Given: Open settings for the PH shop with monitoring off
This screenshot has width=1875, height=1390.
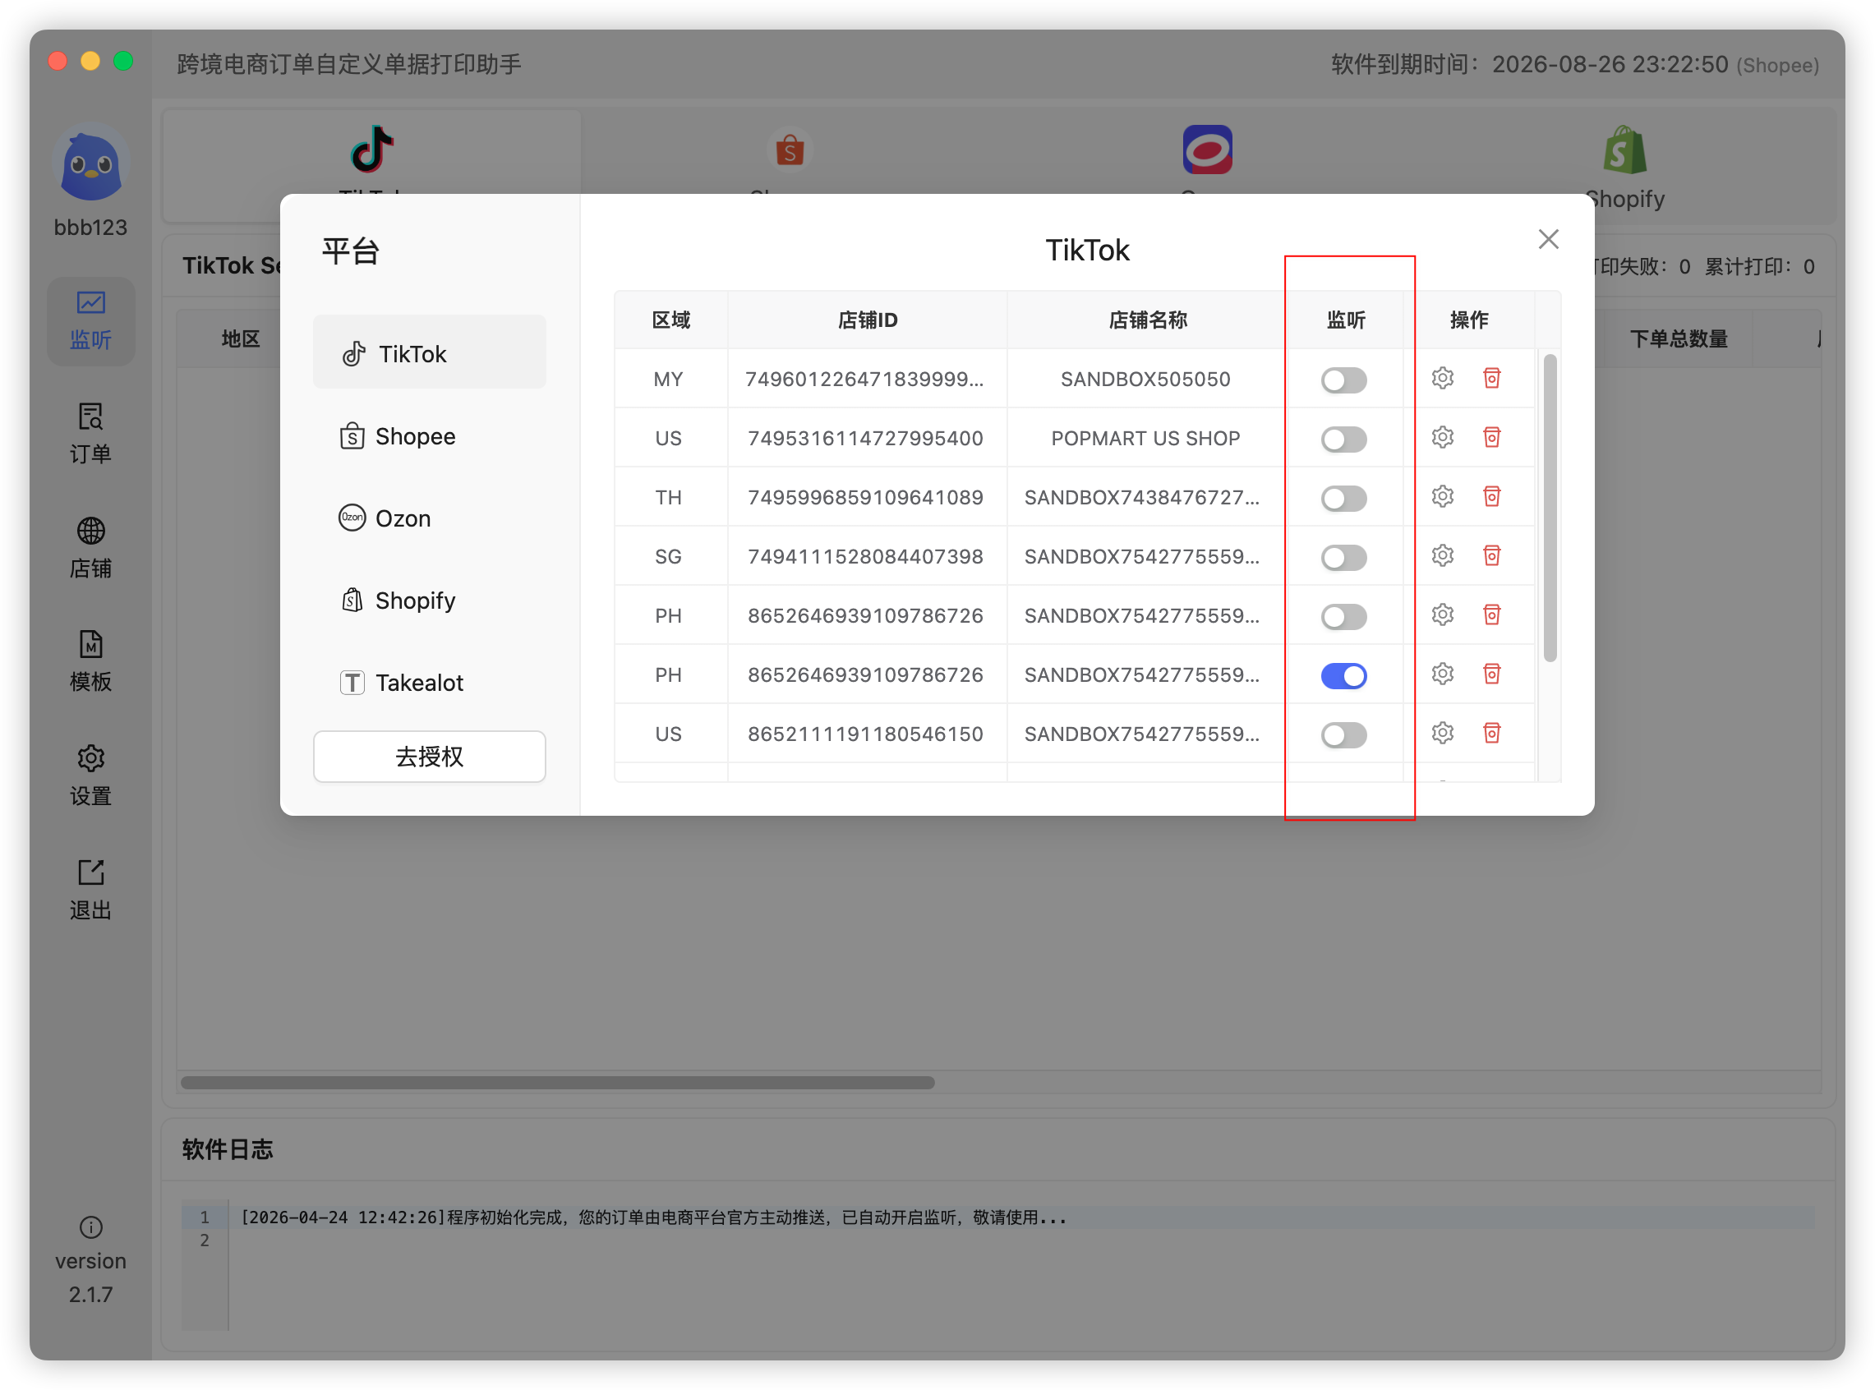Looking at the screenshot, I should pyautogui.click(x=1443, y=615).
